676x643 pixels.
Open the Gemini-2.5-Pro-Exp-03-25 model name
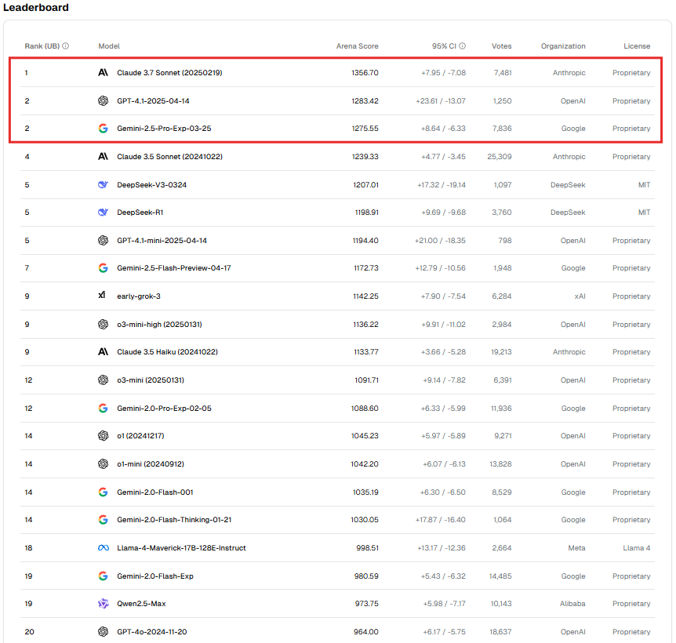[x=164, y=129]
